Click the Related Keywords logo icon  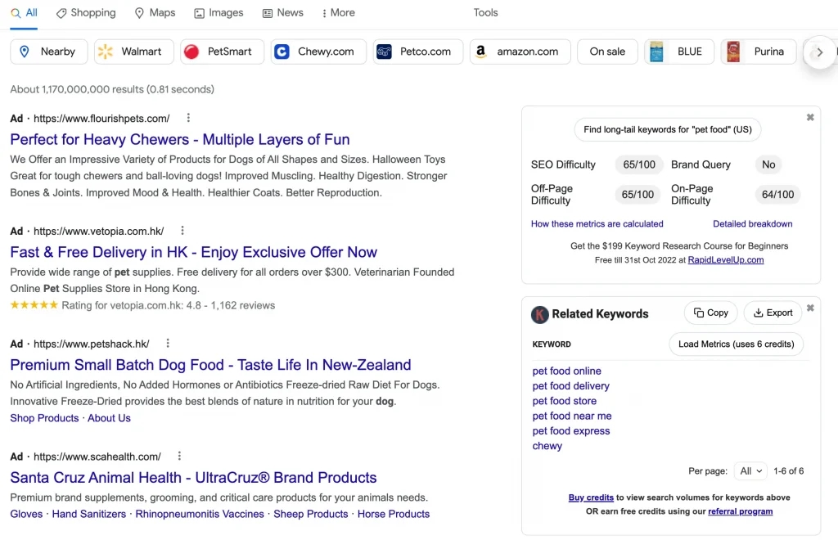point(540,315)
